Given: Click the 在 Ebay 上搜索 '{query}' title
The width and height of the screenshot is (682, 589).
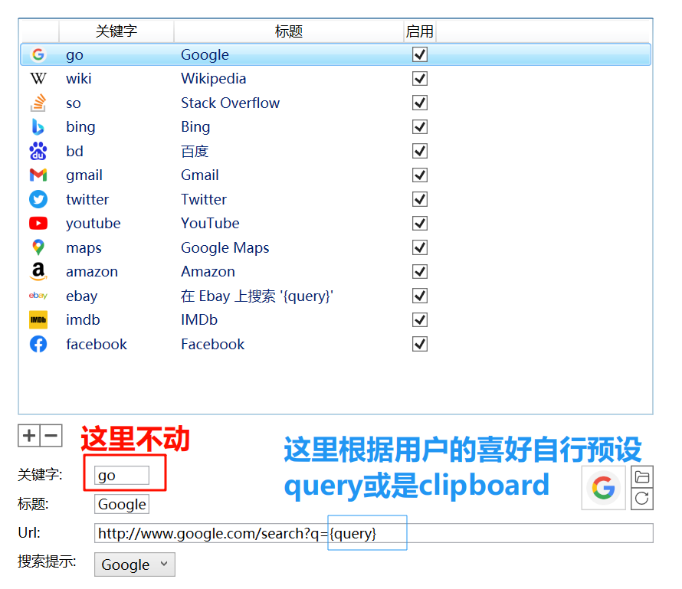Looking at the screenshot, I should [x=257, y=296].
